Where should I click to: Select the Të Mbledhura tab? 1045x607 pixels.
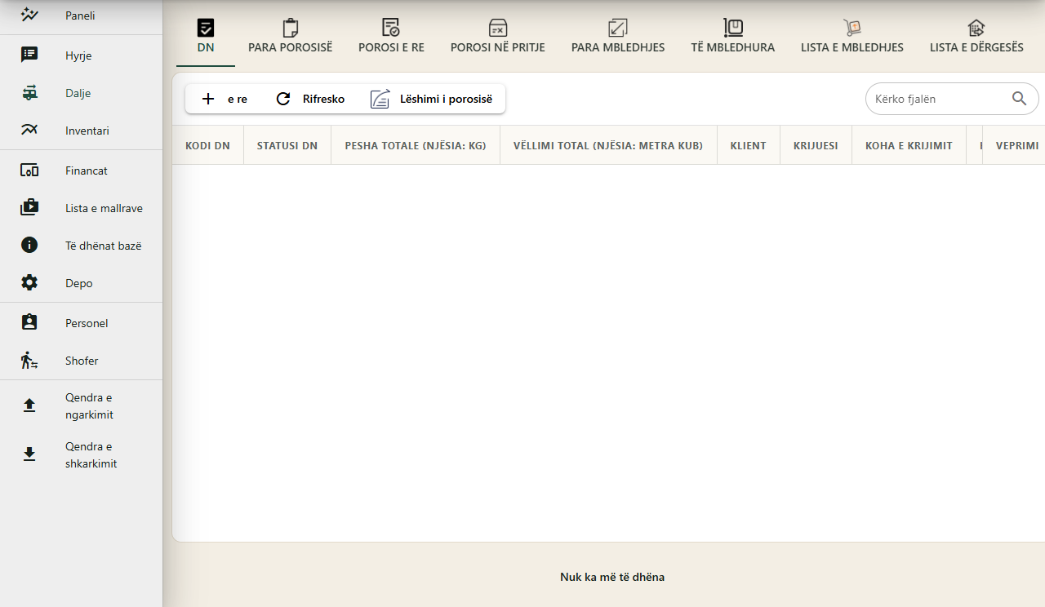pyautogui.click(x=733, y=36)
